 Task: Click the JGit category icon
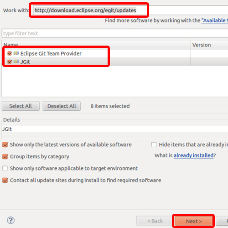point(16,62)
